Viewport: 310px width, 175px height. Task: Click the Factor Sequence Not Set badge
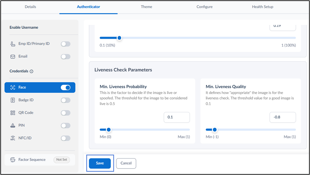tap(62, 160)
